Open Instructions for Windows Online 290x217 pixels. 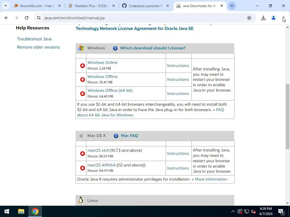pos(178,66)
